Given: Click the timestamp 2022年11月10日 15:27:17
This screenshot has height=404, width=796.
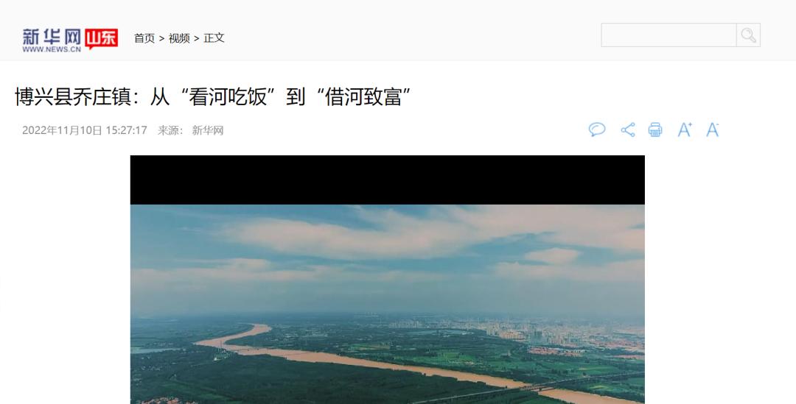Looking at the screenshot, I should coord(84,130).
